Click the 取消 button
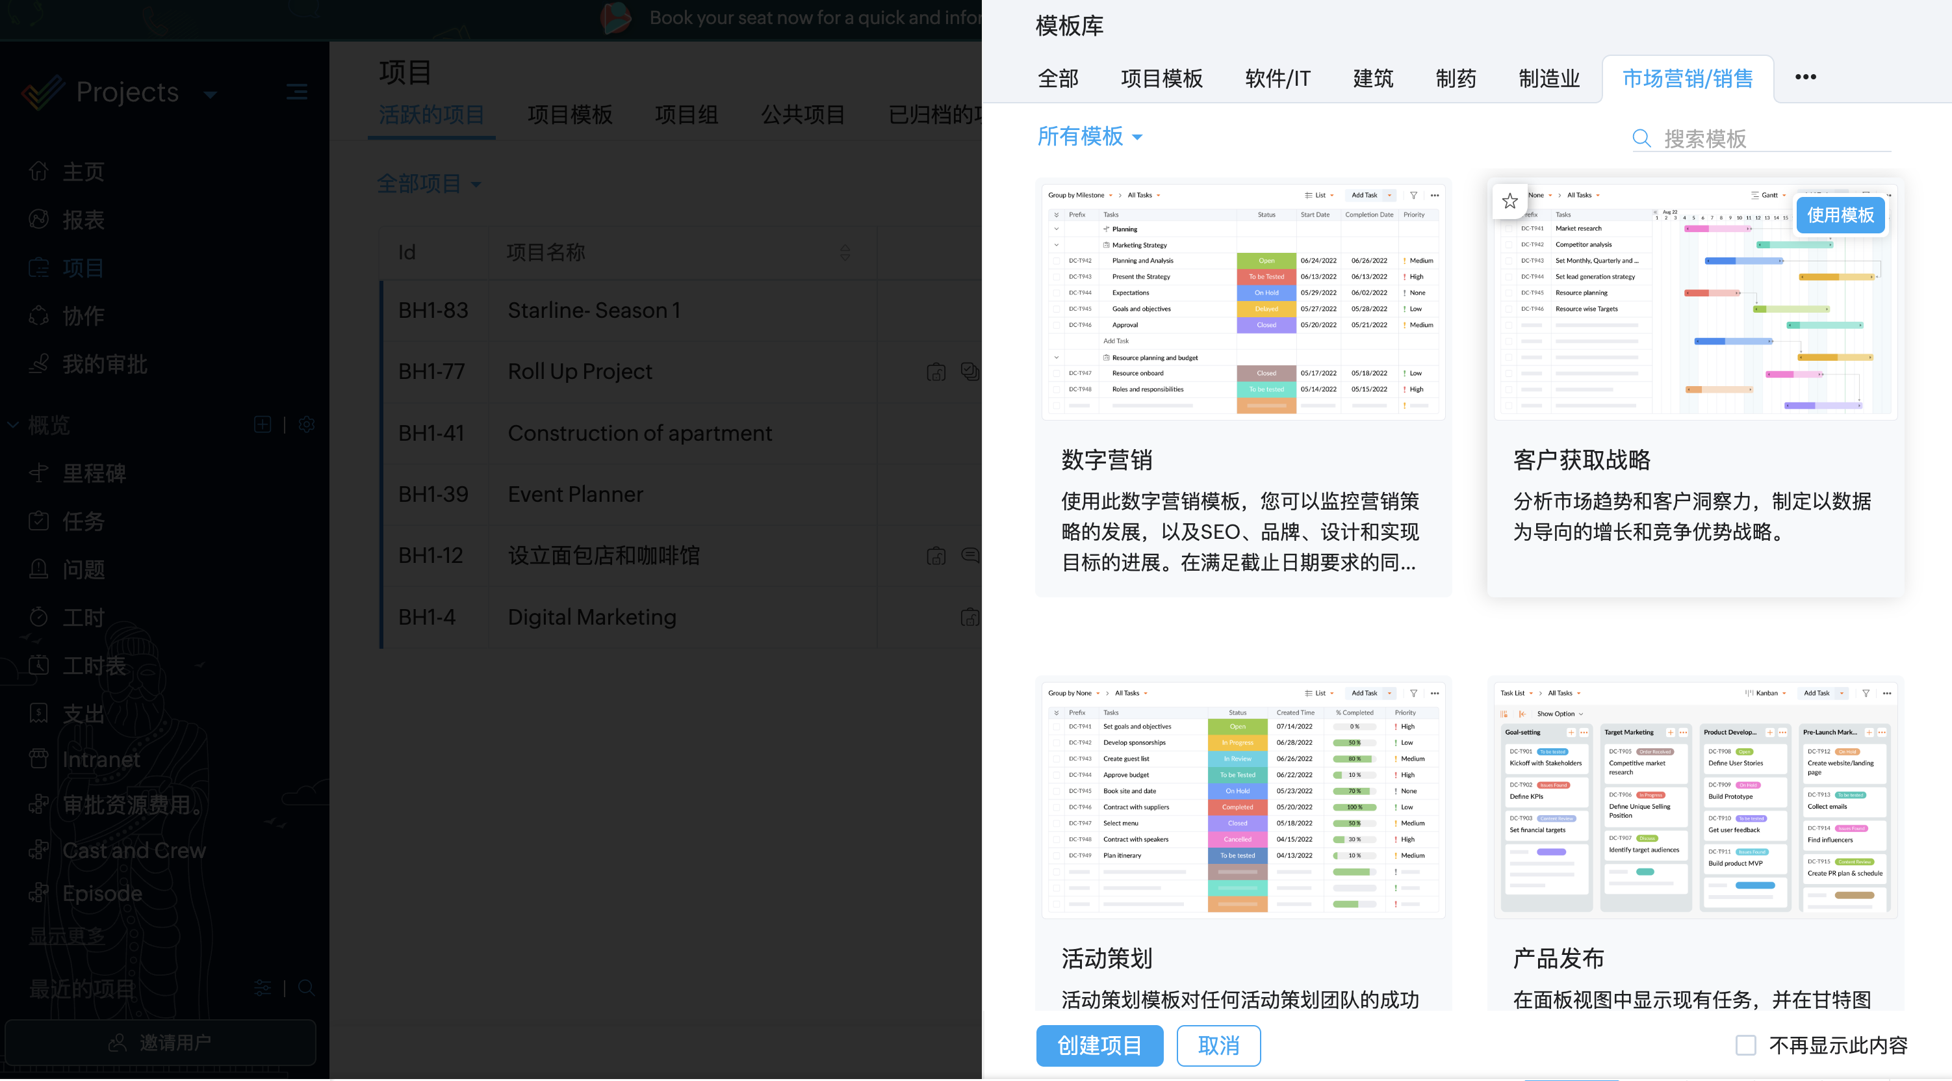1952x1081 pixels. coord(1218,1045)
